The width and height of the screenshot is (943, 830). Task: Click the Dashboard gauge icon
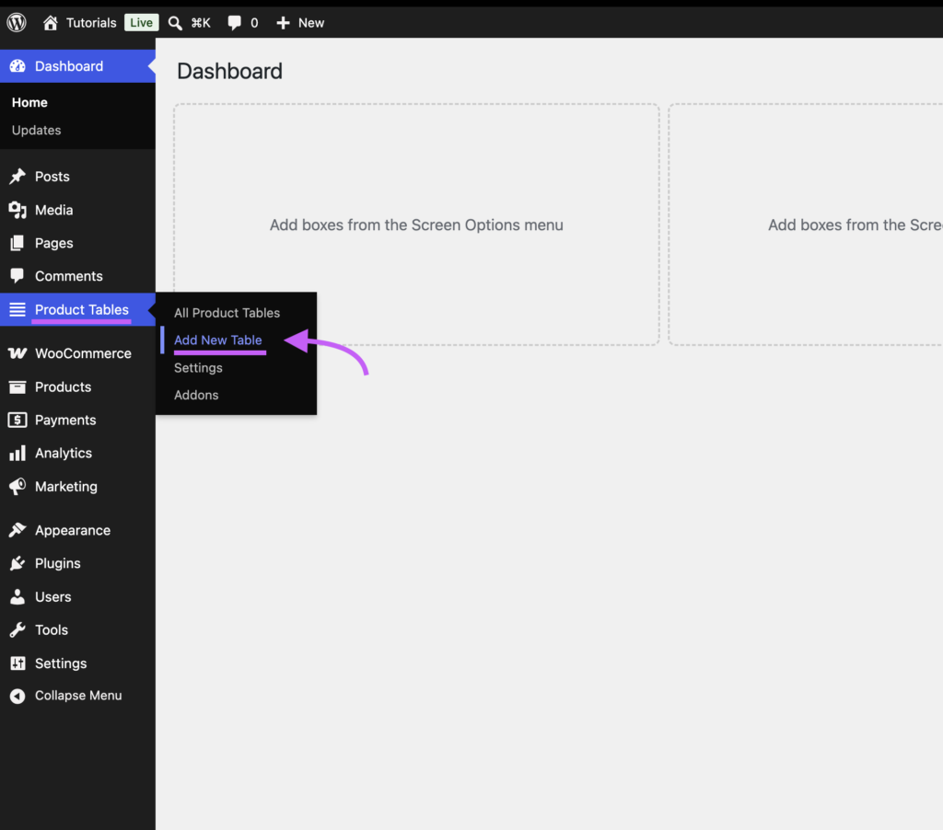click(x=17, y=66)
